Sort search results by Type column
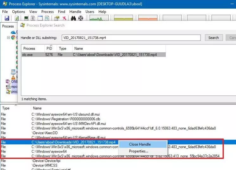The width and height of the screenshot is (236, 170). (x=65, y=49)
